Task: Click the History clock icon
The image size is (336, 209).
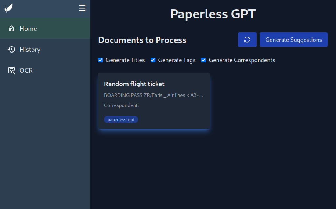Action: pos(11,49)
